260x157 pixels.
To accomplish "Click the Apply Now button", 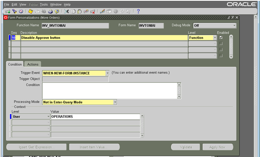I will tap(218, 147).
